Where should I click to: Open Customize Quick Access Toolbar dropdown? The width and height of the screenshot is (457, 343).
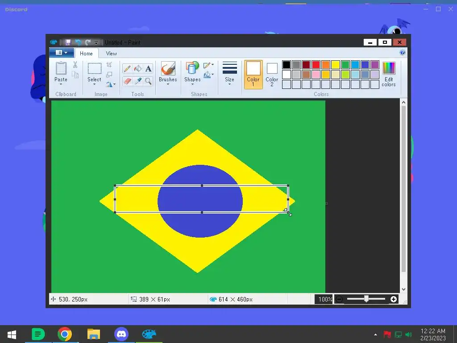[x=96, y=43]
